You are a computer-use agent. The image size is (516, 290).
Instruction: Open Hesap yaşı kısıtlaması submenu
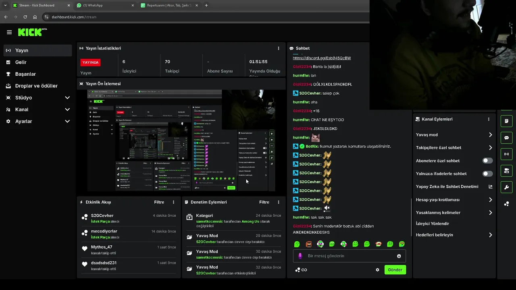click(454, 200)
